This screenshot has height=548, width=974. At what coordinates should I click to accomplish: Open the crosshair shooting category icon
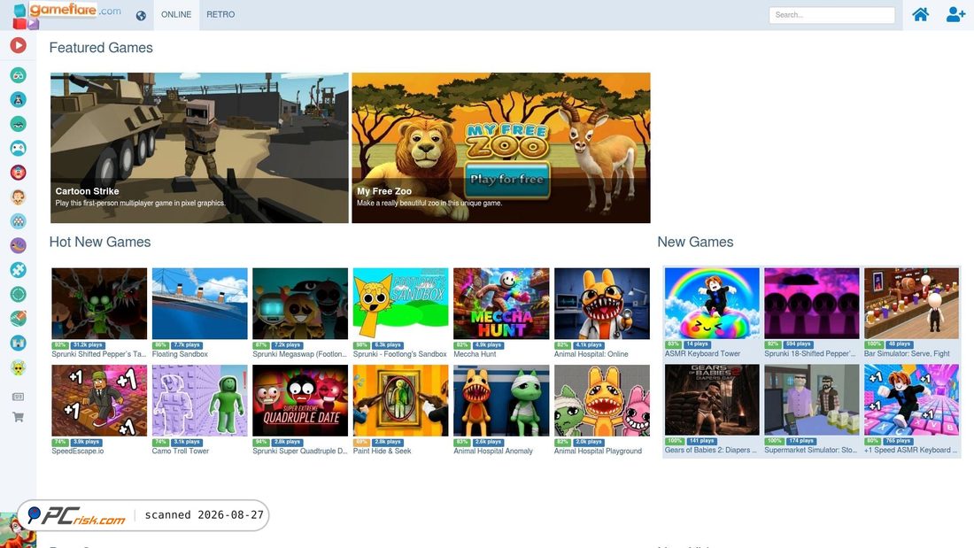tap(18, 294)
